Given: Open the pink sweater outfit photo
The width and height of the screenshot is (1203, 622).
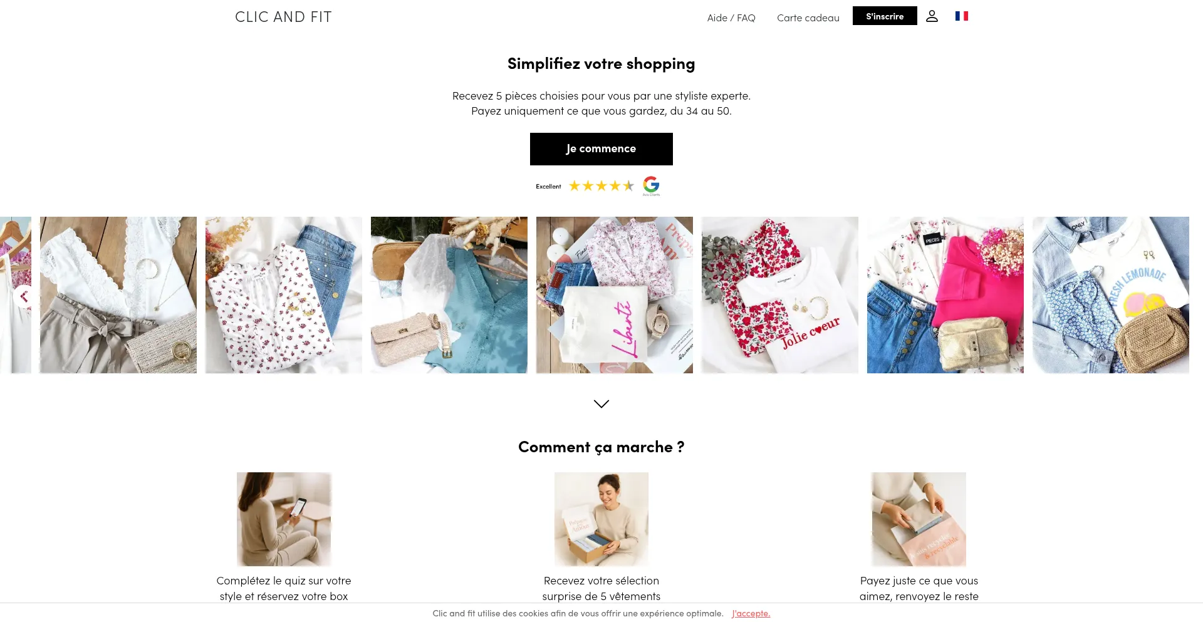Looking at the screenshot, I should pos(945,295).
